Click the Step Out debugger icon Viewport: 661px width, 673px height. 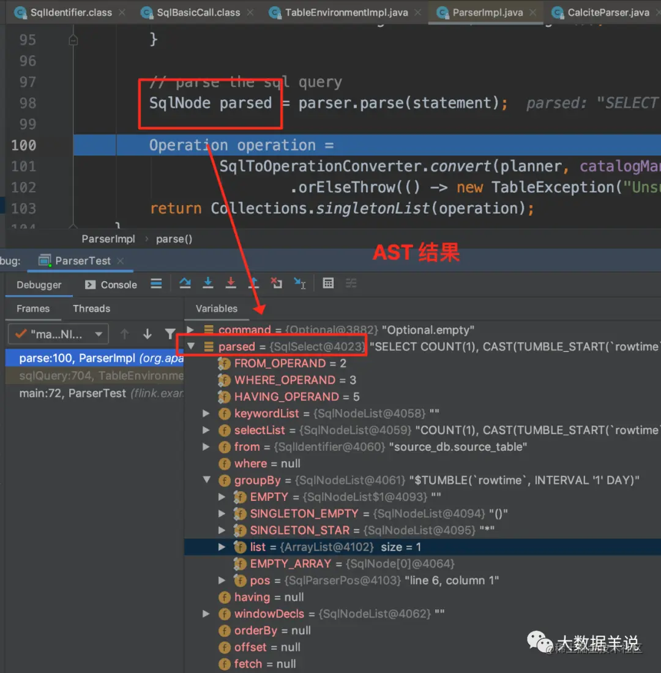point(254,284)
